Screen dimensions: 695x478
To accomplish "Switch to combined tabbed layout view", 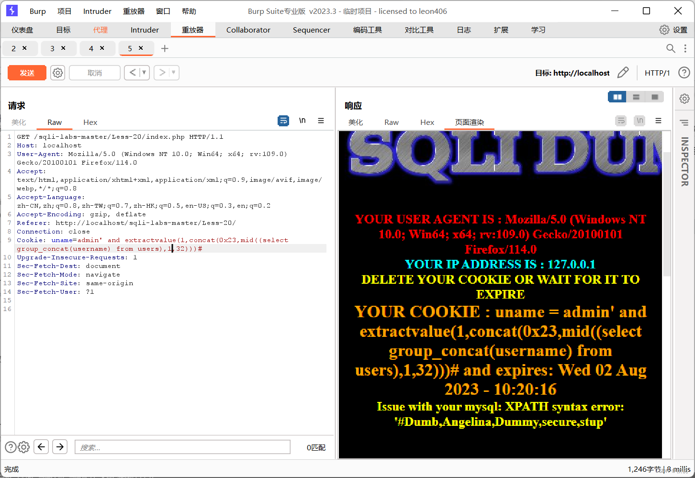I will (x=654, y=97).
